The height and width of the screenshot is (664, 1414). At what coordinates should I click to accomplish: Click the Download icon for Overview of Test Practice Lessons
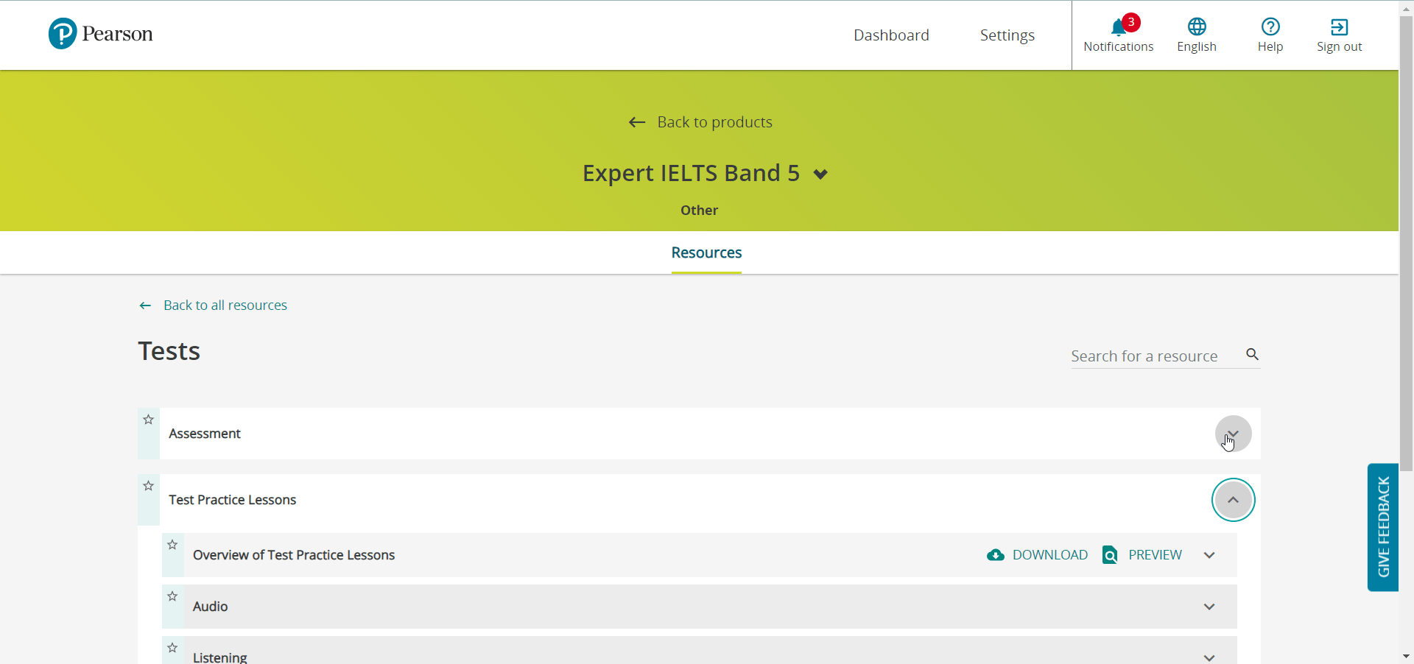pos(996,555)
